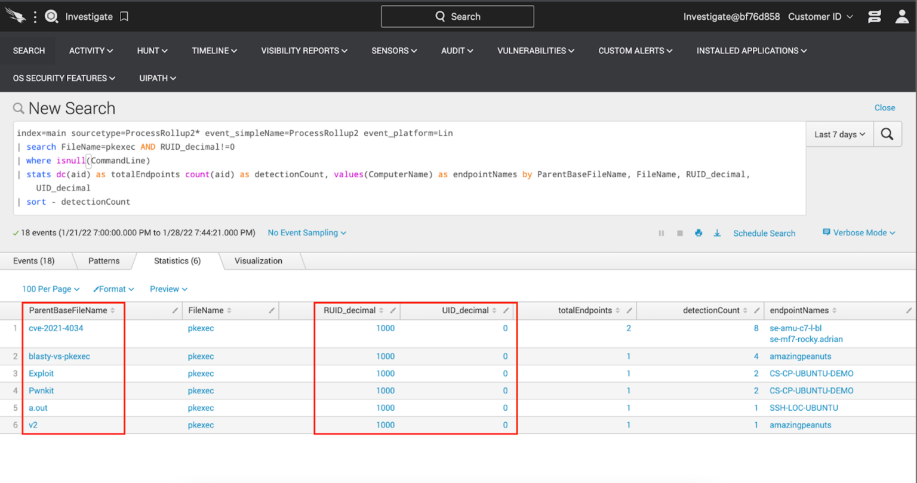Run the search with the magnifier button
917x483 pixels.
[x=887, y=134]
